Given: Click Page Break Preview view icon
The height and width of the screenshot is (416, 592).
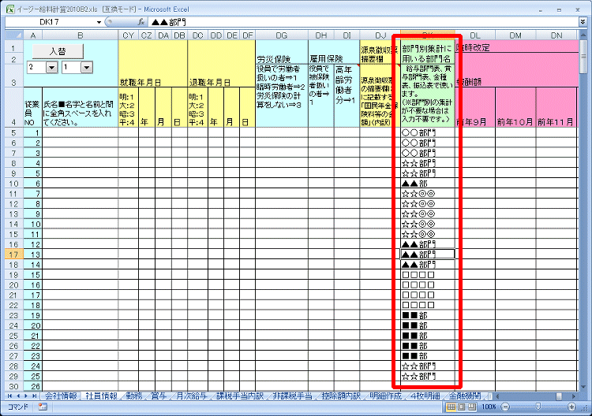Looking at the screenshot, I should coord(474,408).
